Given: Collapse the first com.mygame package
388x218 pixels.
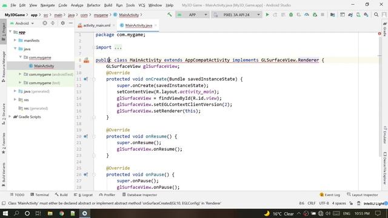Looking at the screenshot, I should pos(20,57).
